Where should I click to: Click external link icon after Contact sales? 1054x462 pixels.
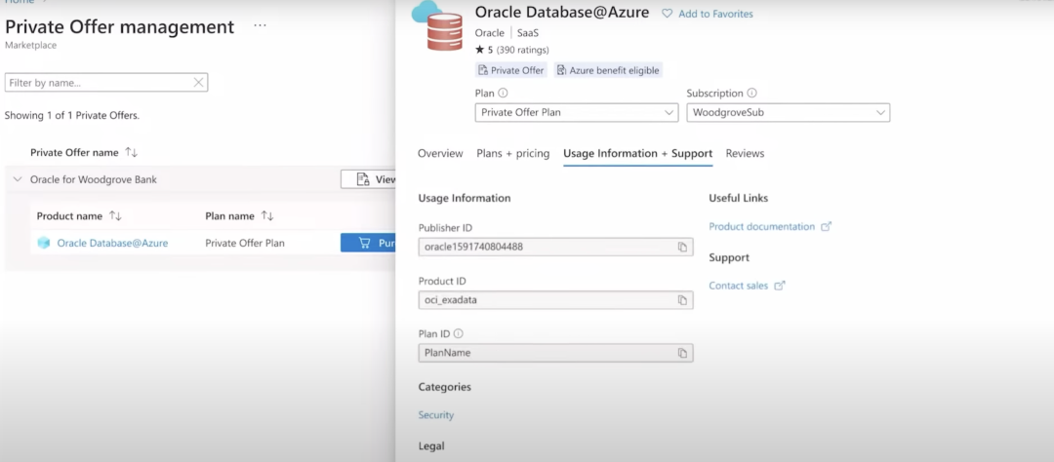[779, 286]
